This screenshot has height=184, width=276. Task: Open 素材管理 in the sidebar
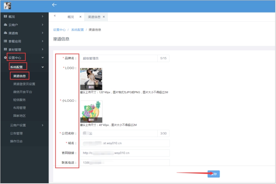(15, 50)
